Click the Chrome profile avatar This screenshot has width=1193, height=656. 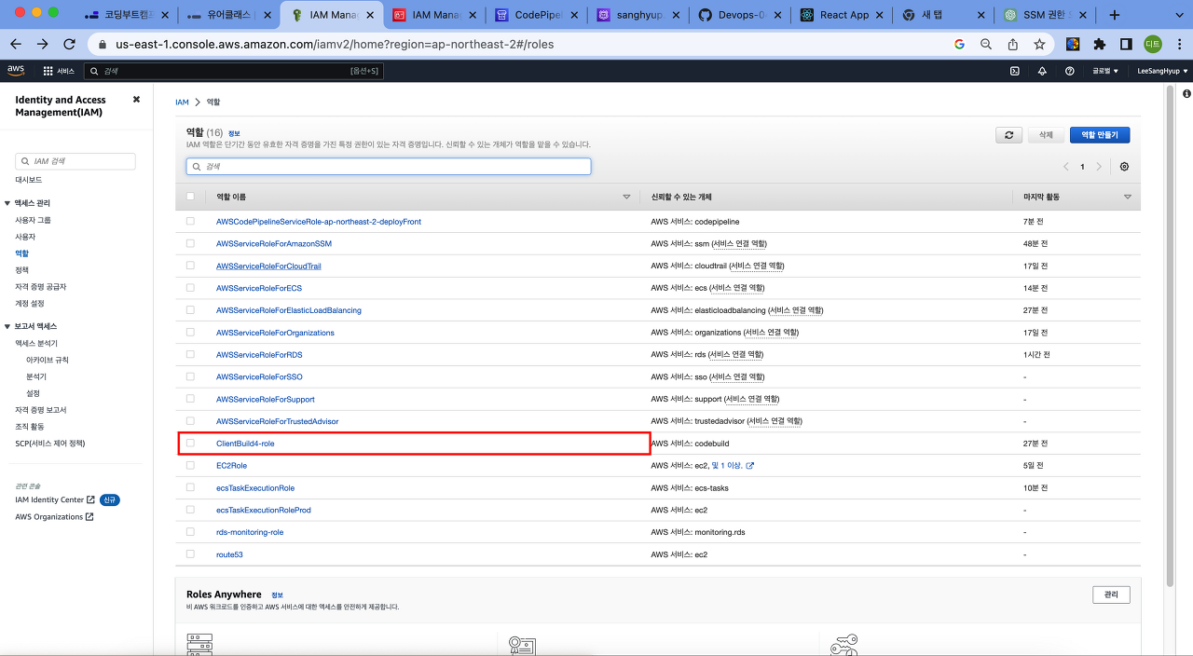(x=1153, y=44)
